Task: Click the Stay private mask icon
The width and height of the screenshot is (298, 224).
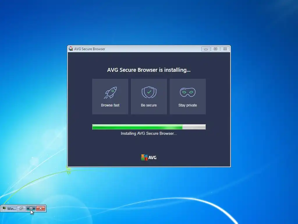Action: tap(188, 92)
